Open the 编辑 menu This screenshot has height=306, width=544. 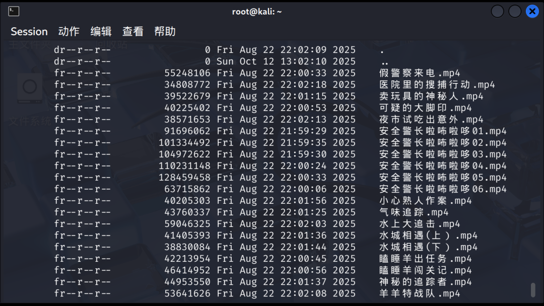point(101,32)
